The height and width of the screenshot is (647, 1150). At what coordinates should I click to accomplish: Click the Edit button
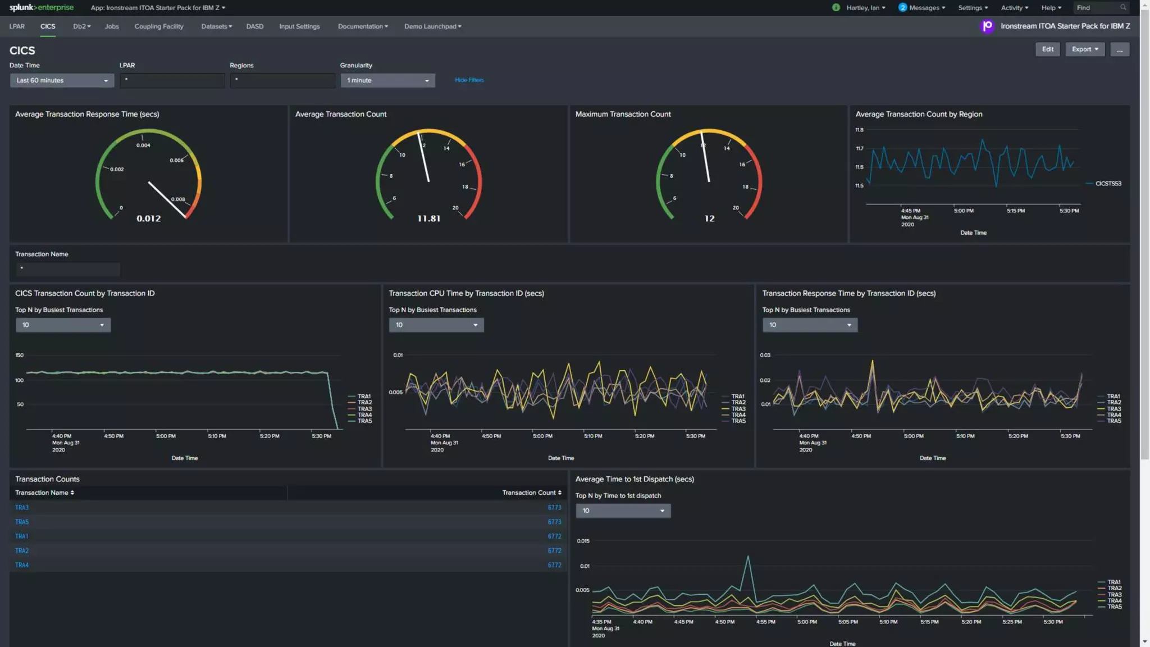point(1047,49)
